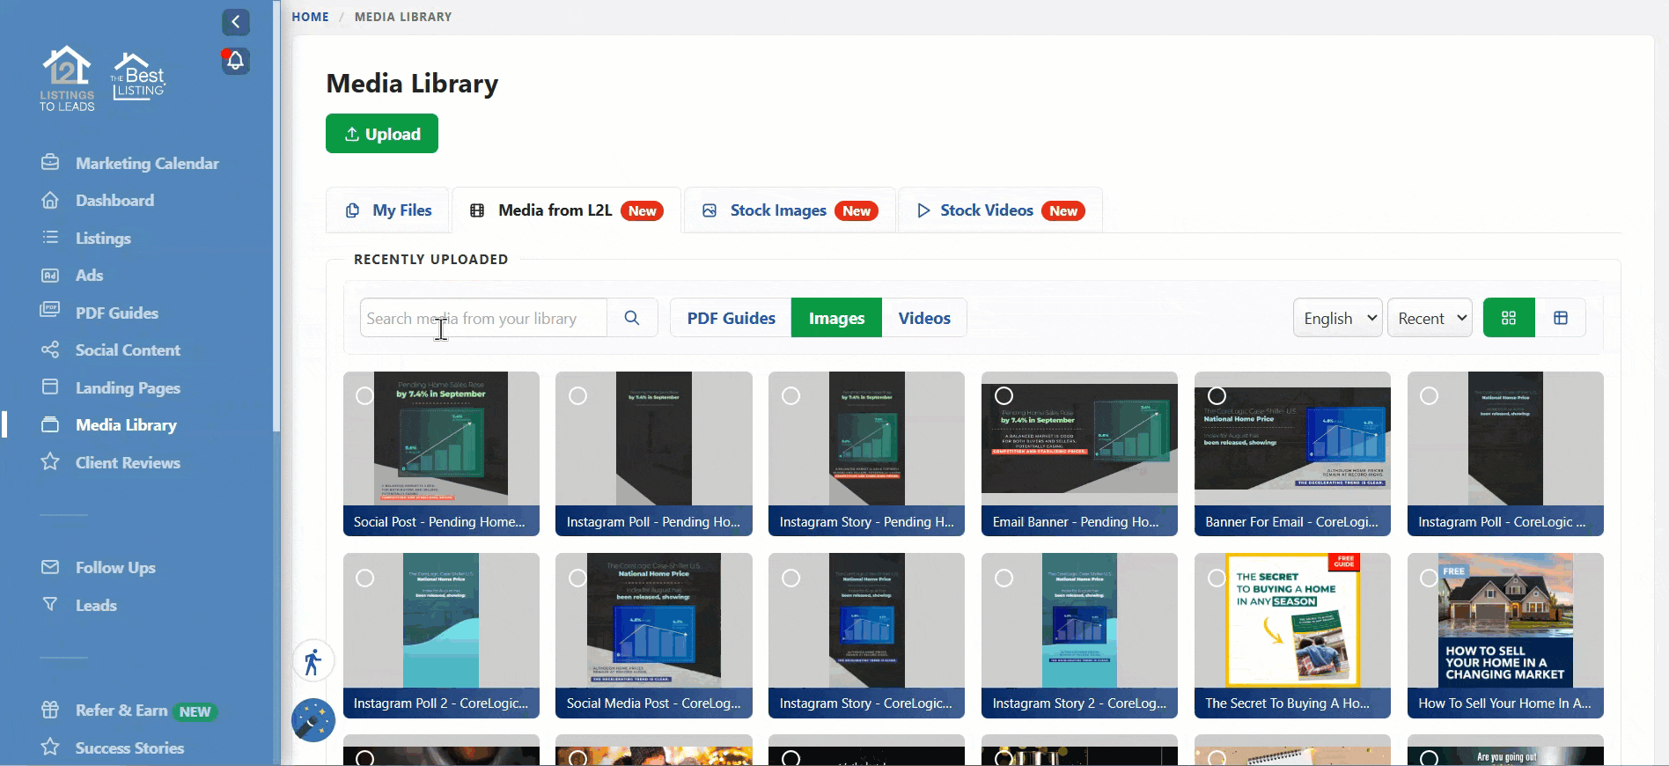This screenshot has width=1669, height=766.
Task: Click the Dashboard home icon
Action: [x=50, y=200]
